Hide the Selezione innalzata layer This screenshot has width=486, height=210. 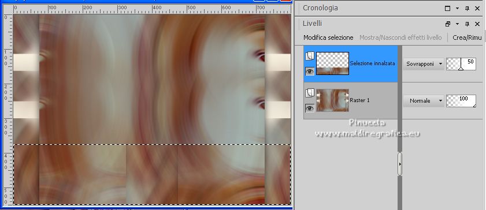coord(310,72)
